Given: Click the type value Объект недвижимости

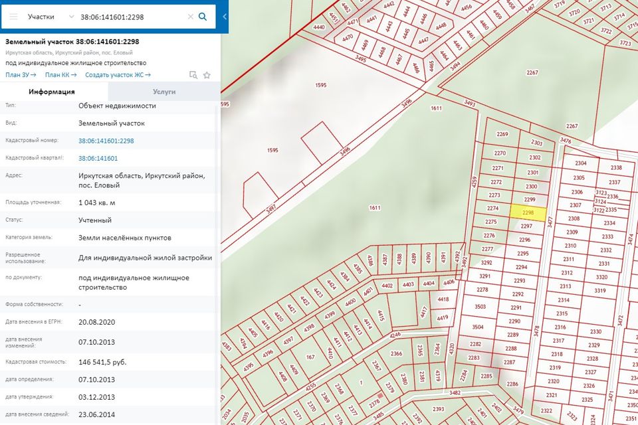Looking at the screenshot, I should 117,106.
